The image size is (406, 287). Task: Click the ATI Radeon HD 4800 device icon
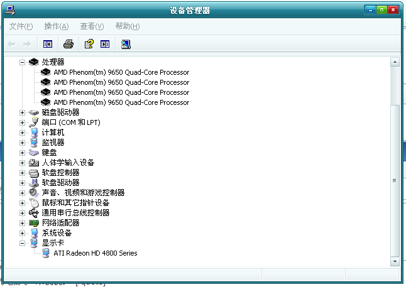click(46, 253)
